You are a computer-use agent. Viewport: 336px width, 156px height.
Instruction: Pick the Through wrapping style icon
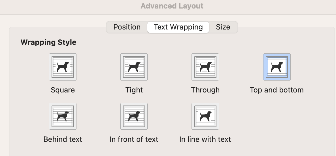click(205, 67)
